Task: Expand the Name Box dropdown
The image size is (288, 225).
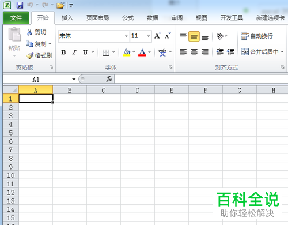Action: click(74, 79)
